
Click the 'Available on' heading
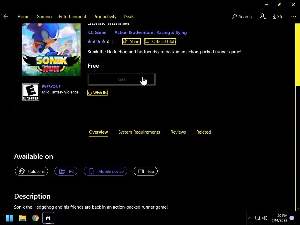click(33, 156)
